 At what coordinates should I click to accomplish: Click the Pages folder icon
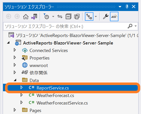25,110
